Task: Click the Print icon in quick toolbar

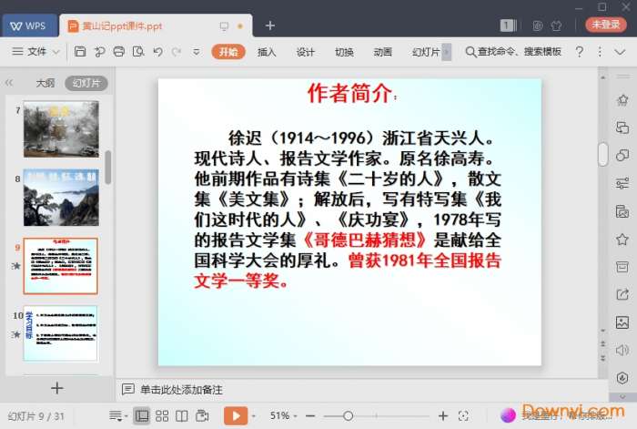Action: click(x=118, y=52)
